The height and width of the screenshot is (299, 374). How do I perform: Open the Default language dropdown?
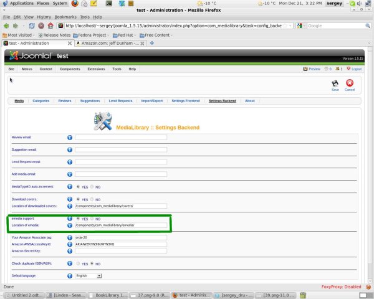89,276
